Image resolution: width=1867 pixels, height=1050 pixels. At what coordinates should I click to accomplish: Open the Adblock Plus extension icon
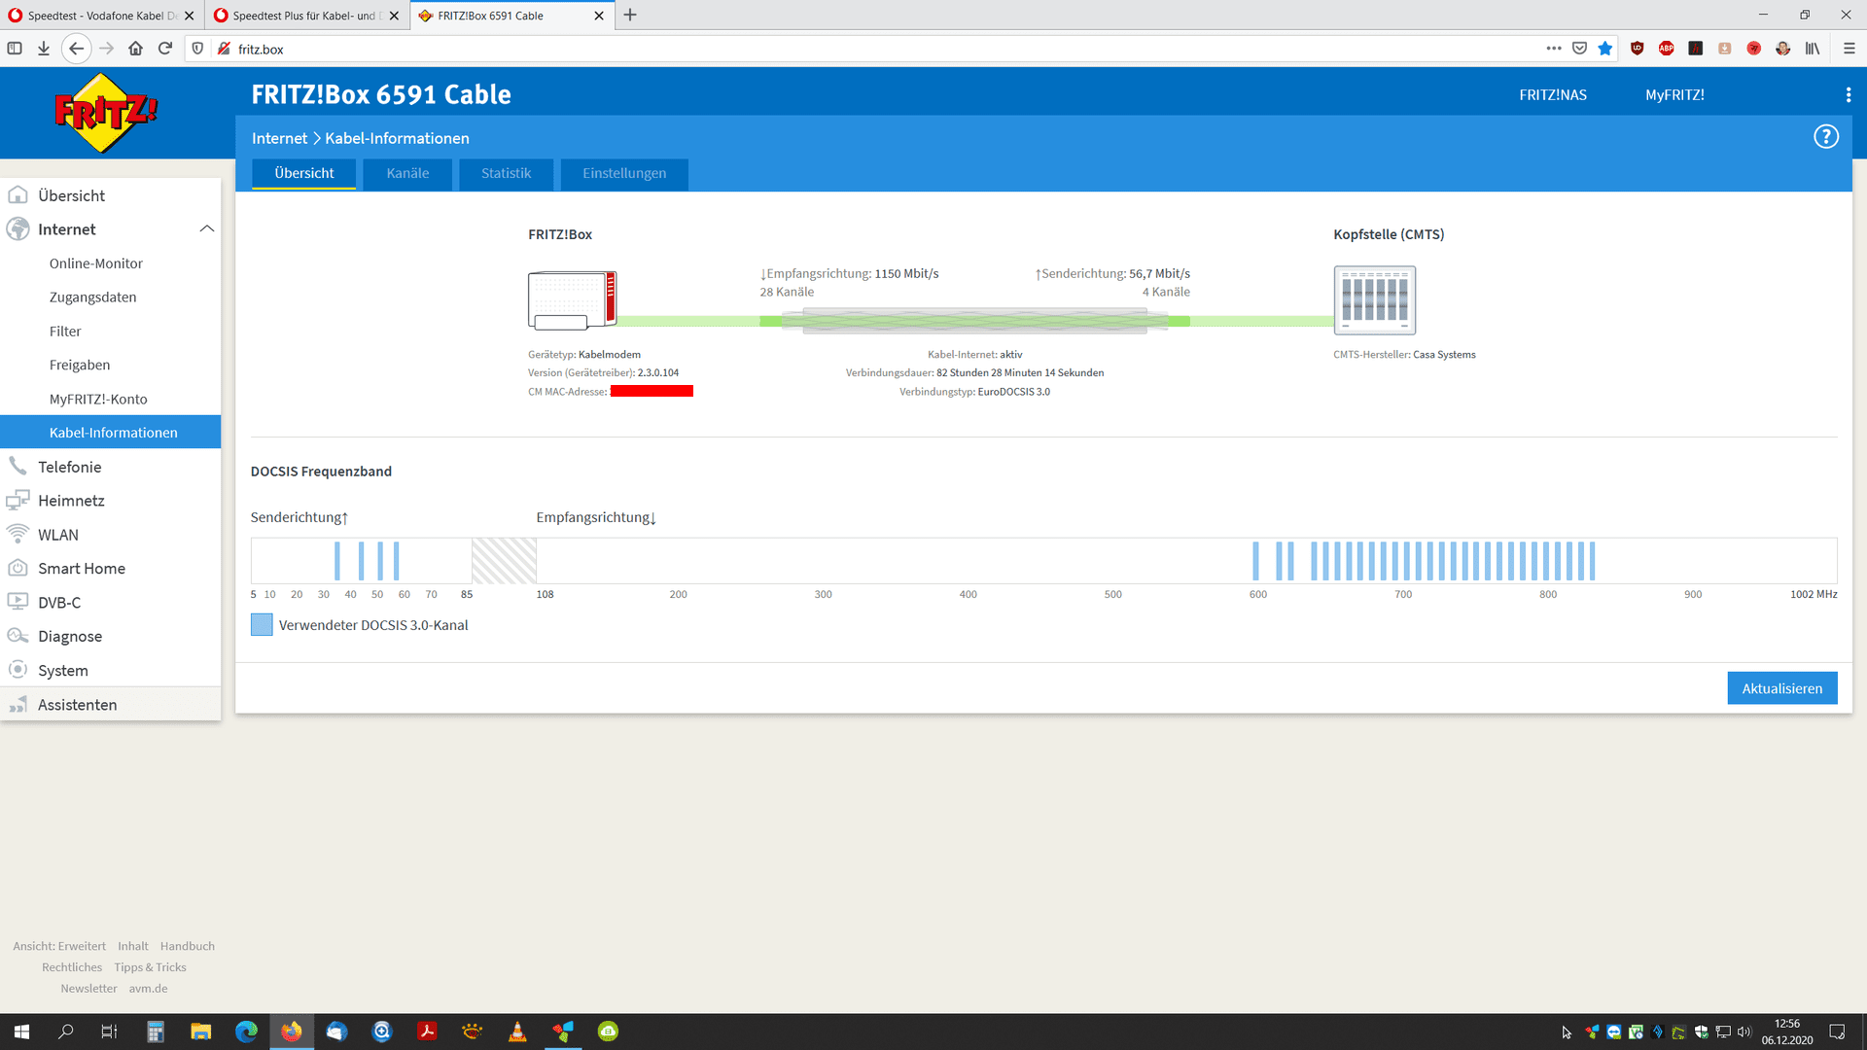[1666, 49]
